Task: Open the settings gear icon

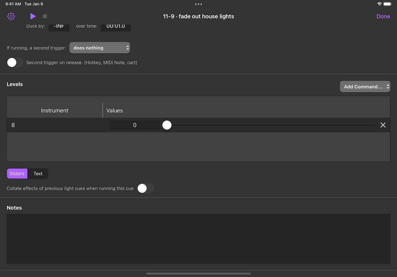Action: (11, 16)
